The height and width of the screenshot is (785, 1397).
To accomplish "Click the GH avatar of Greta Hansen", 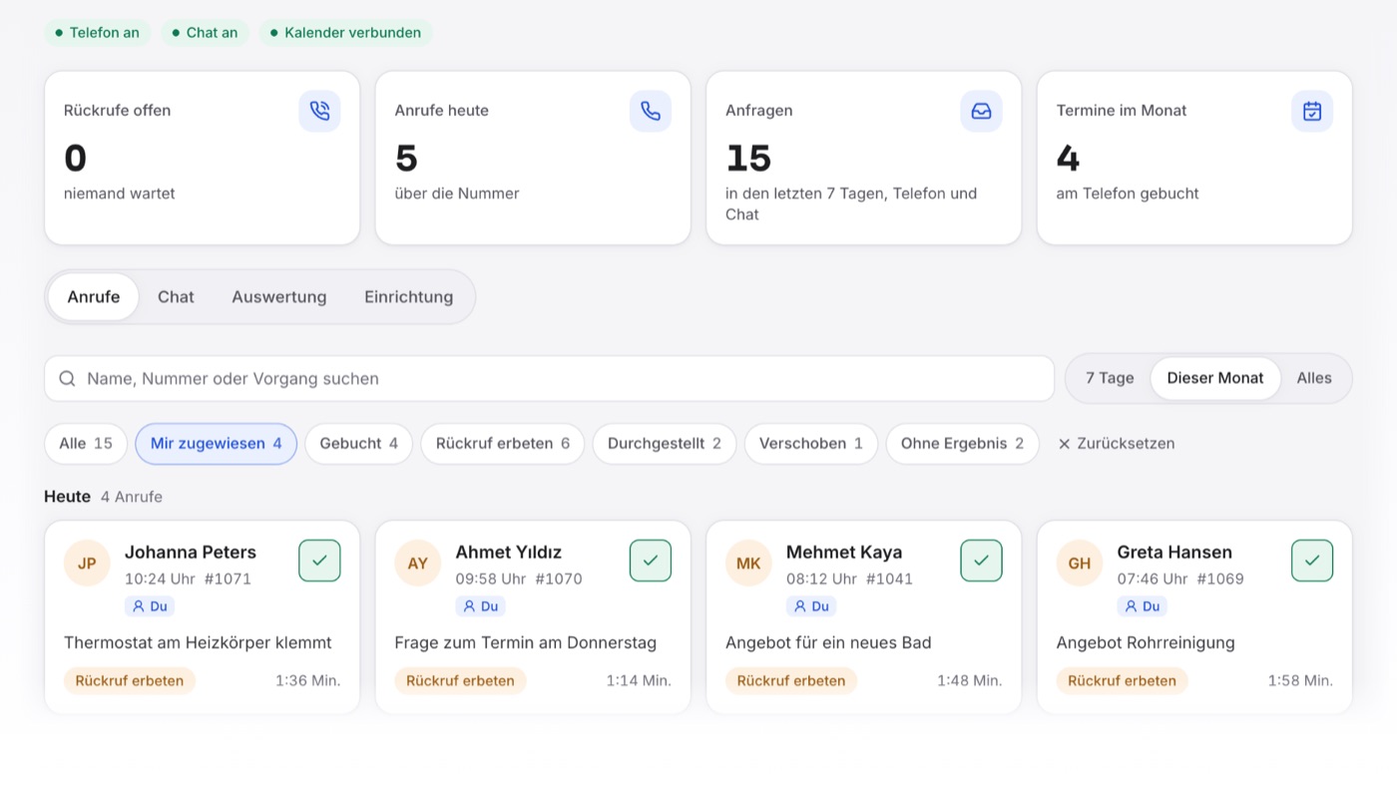I will click(1080, 564).
